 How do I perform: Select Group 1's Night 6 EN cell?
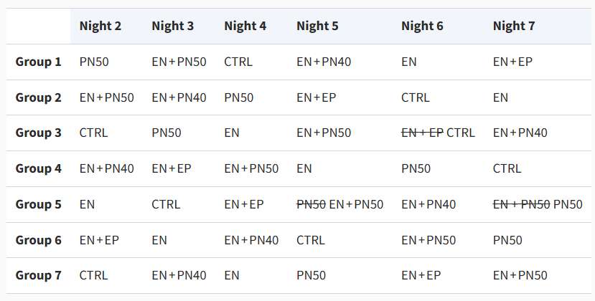pos(409,62)
